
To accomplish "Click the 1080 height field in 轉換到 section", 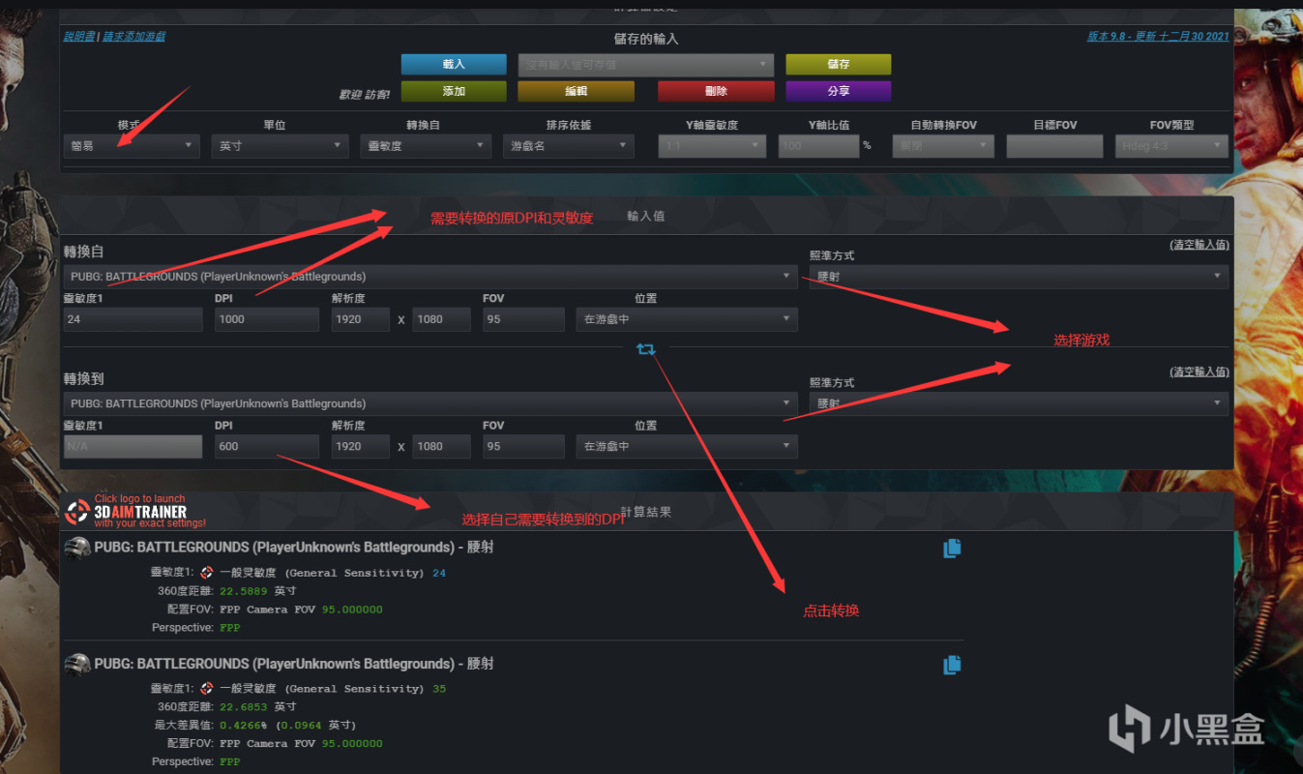I will click(441, 446).
